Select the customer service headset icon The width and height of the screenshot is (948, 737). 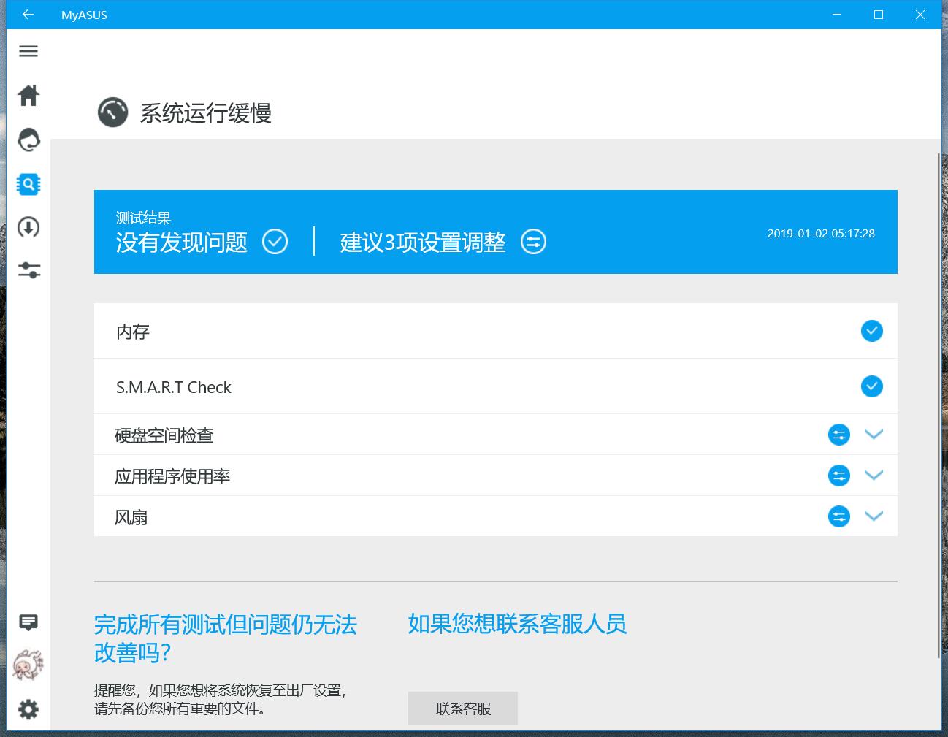[28, 140]
